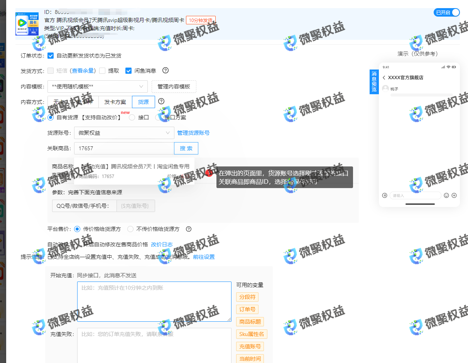Check the 短信 delivery checkbox
The width and height of the screenshot is (468, 363).
(x=51, y=71)
